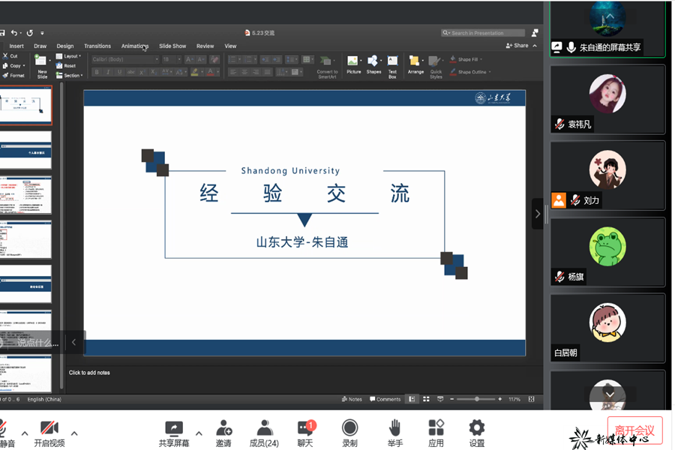675x450 pixels.
Task: Collapse the participant video panel with side arrow
Action: pos(537,214)
